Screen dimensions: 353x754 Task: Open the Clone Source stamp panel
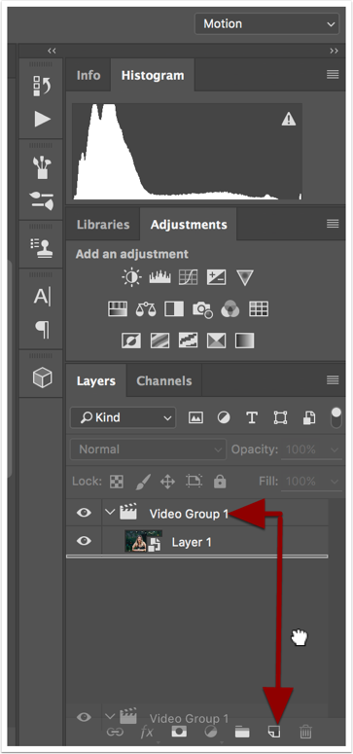click(x=43, y=245)
